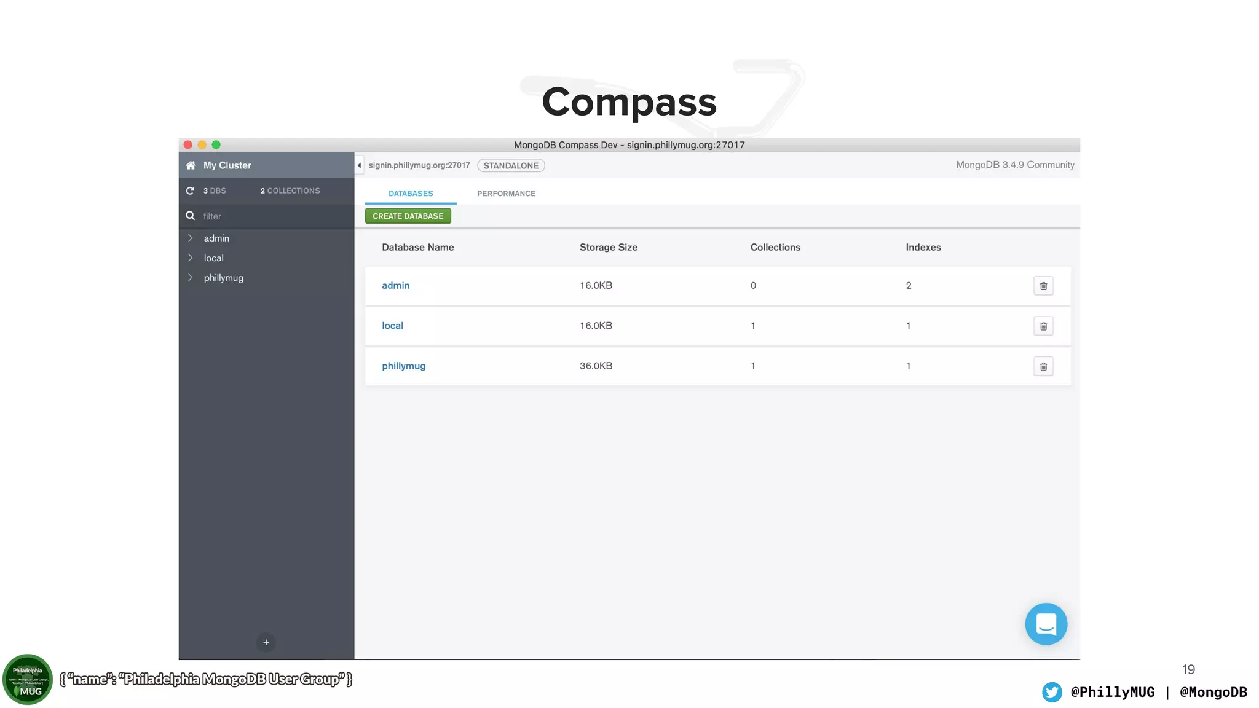Click the STANDALONE badge

coord(511,165)
